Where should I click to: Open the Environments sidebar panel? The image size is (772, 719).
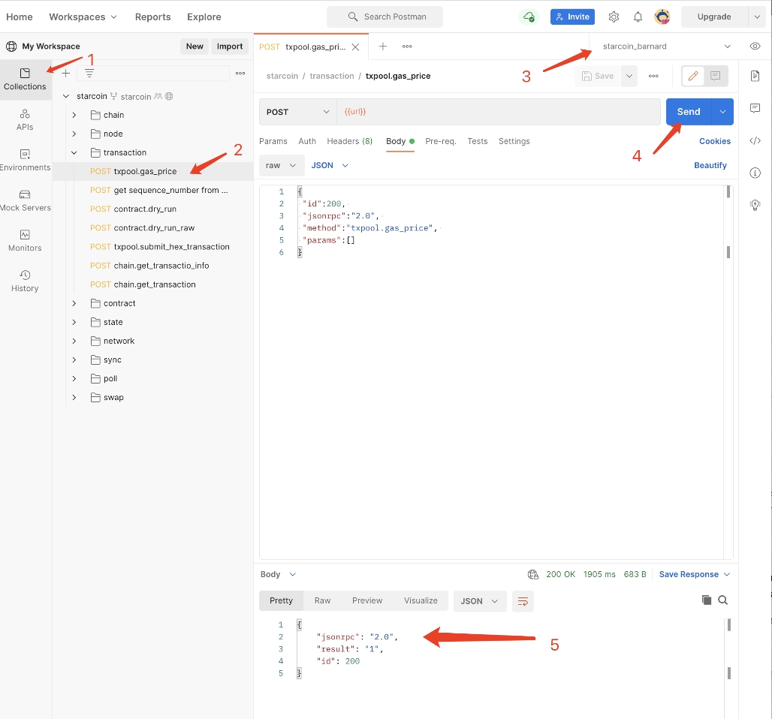[25, 161]
